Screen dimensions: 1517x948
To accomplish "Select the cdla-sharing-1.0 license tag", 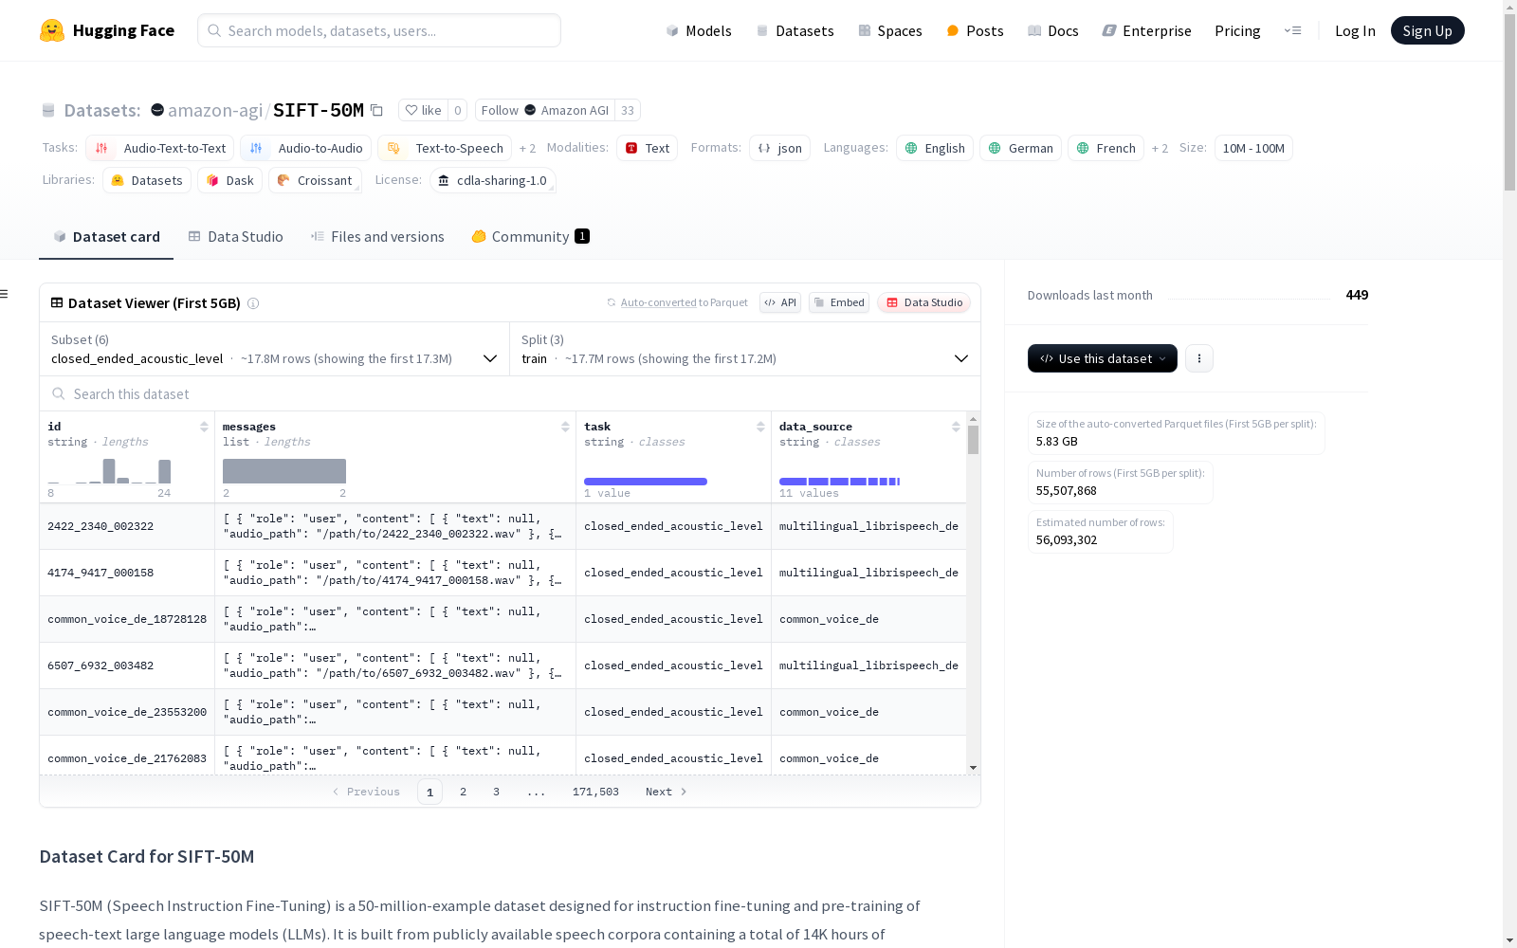I will pos(493,180).
